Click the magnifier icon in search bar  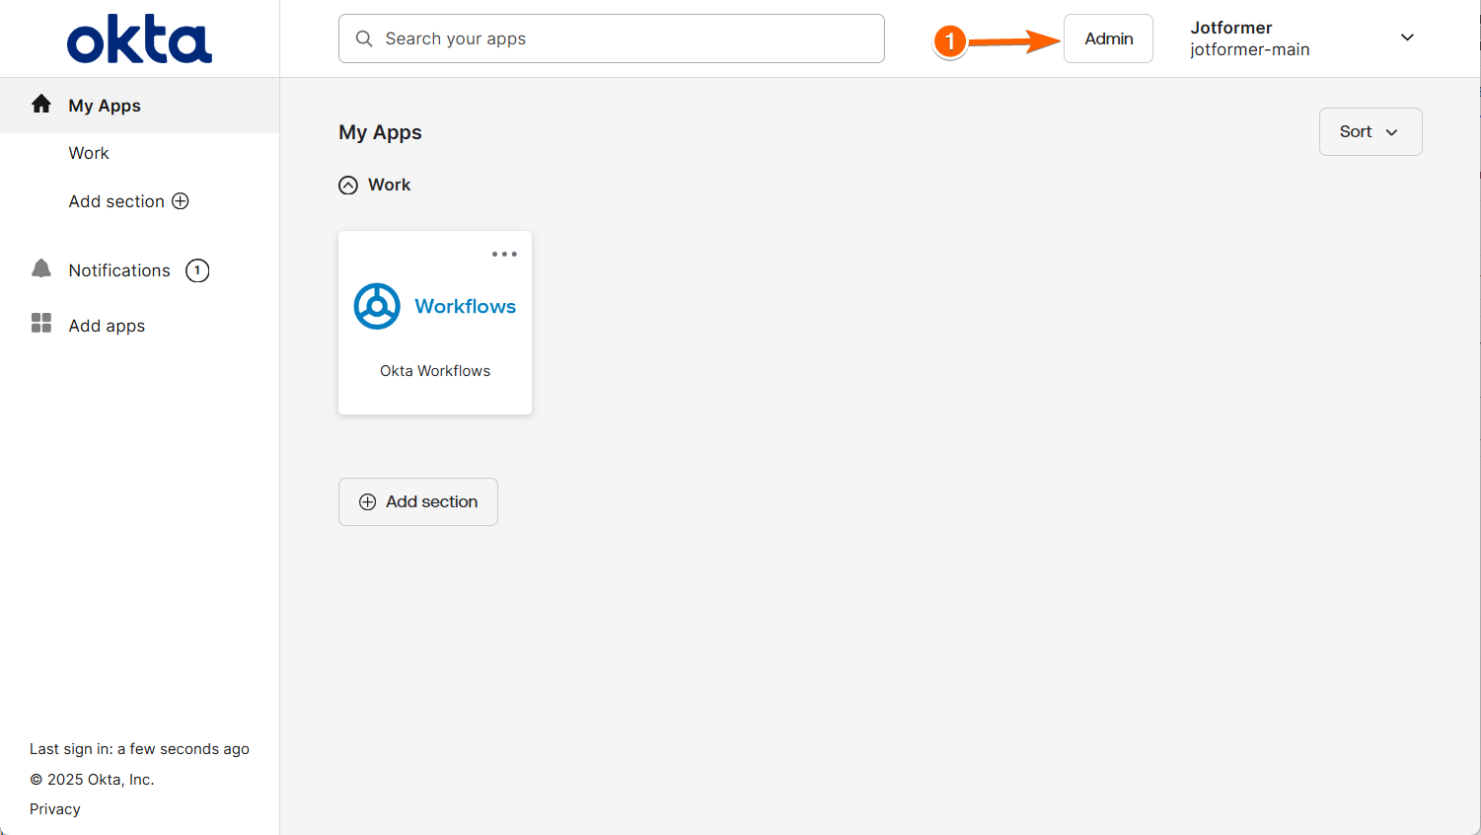pyautogui.click(x=364, y=38)
